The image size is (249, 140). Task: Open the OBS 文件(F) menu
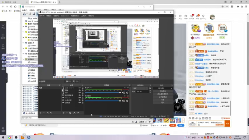[x=42, y=16]
